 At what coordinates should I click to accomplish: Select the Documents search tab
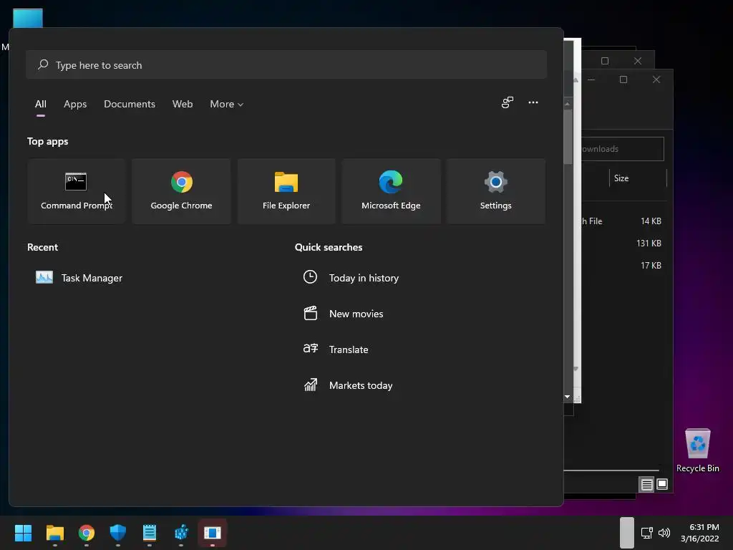tap(130, 104)
